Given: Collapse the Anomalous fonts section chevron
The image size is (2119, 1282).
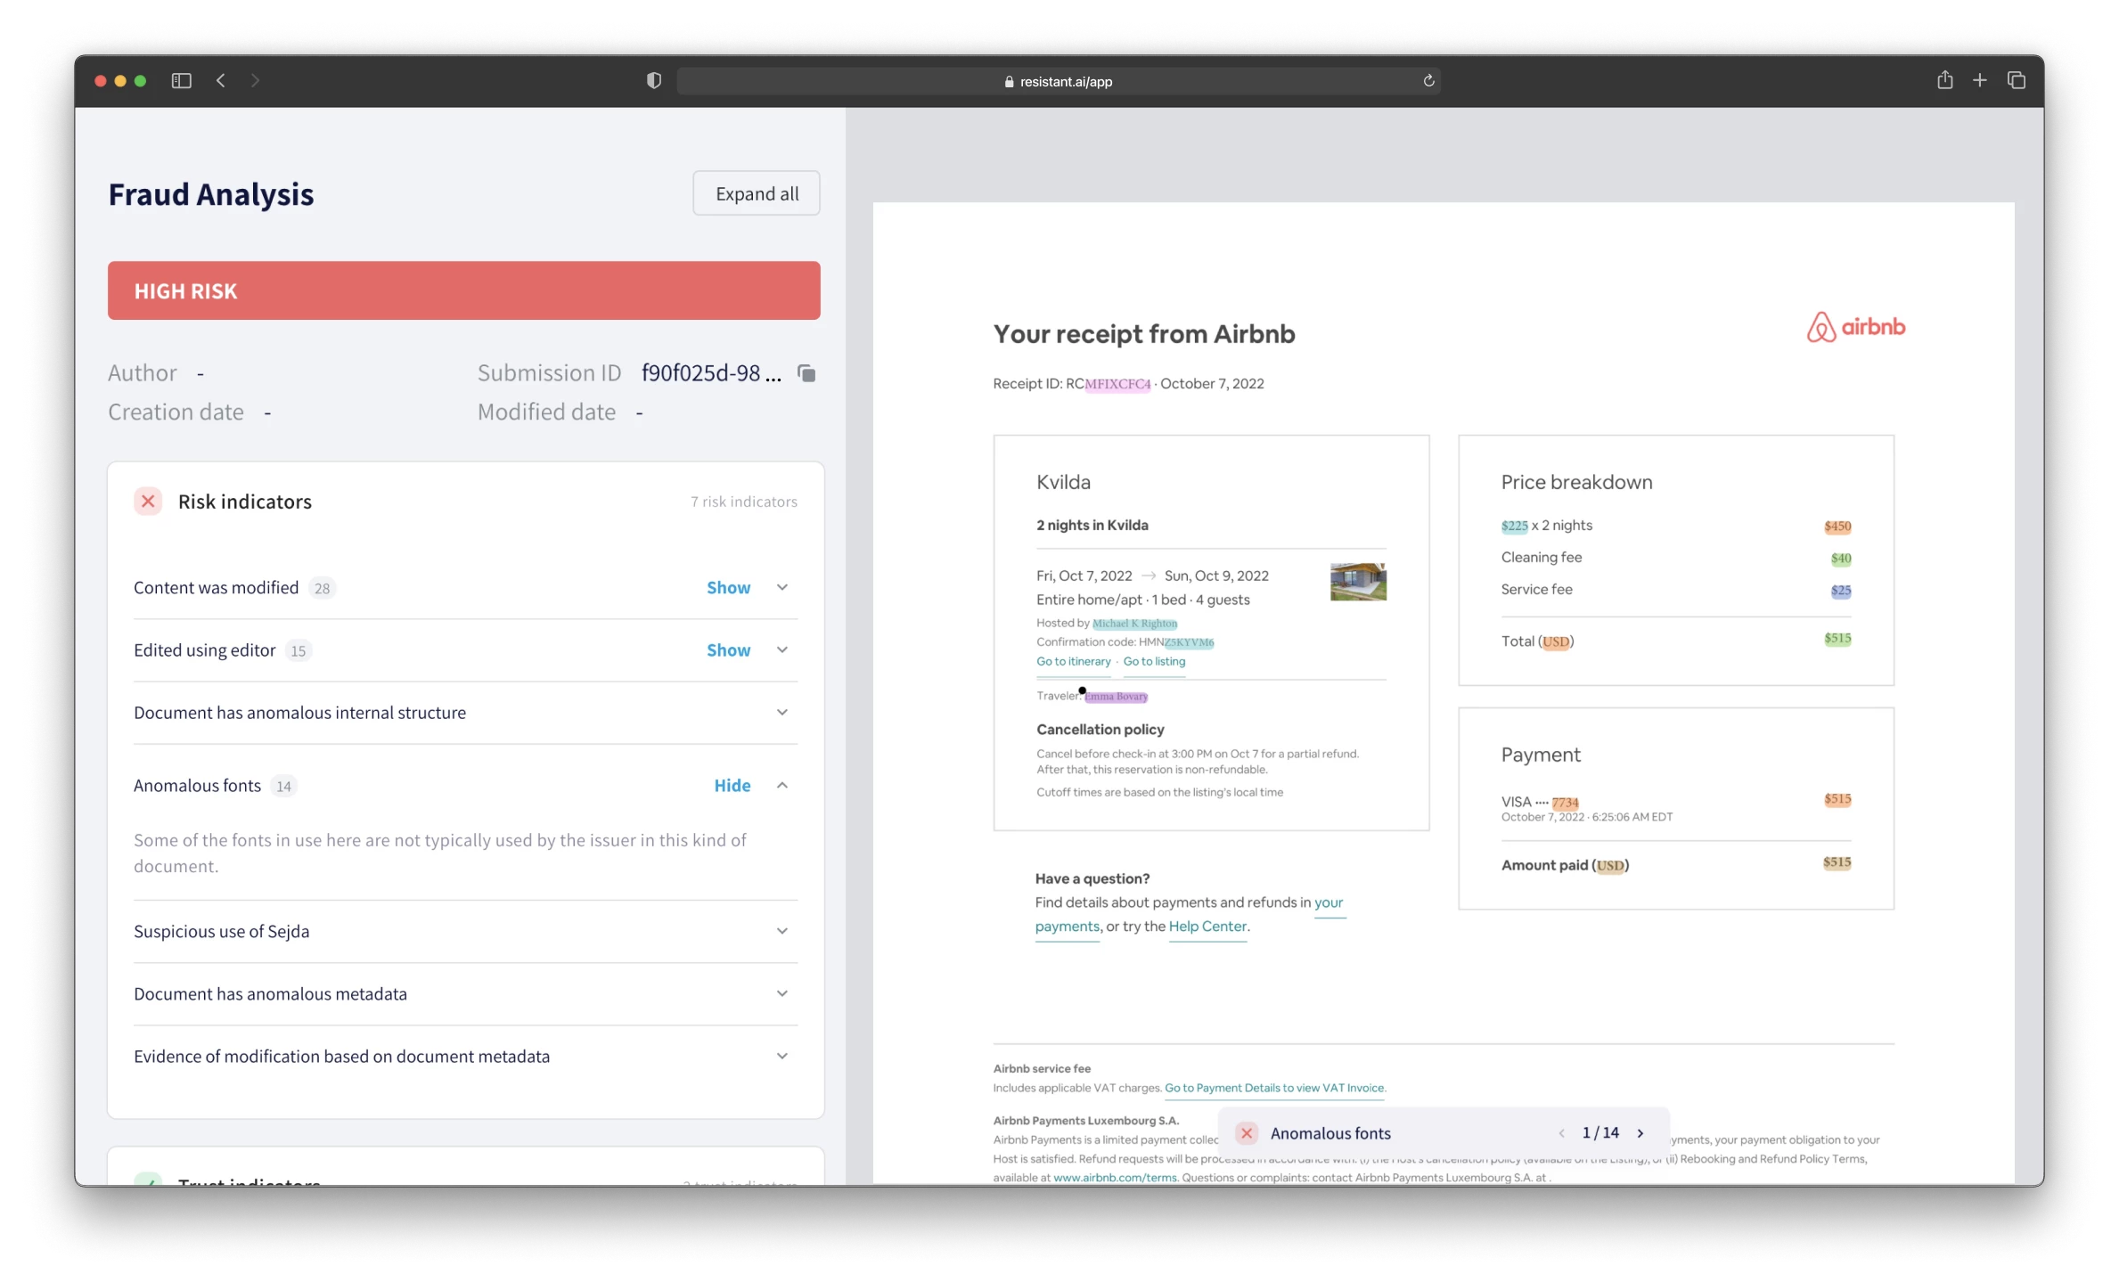Looking at the screenshot, I should [x=782, y=786].
